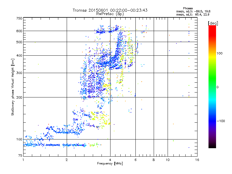Click the 'mean, sd,O: -86.5, 19.8' statistic
232x174 pixels.
(193, 11)
